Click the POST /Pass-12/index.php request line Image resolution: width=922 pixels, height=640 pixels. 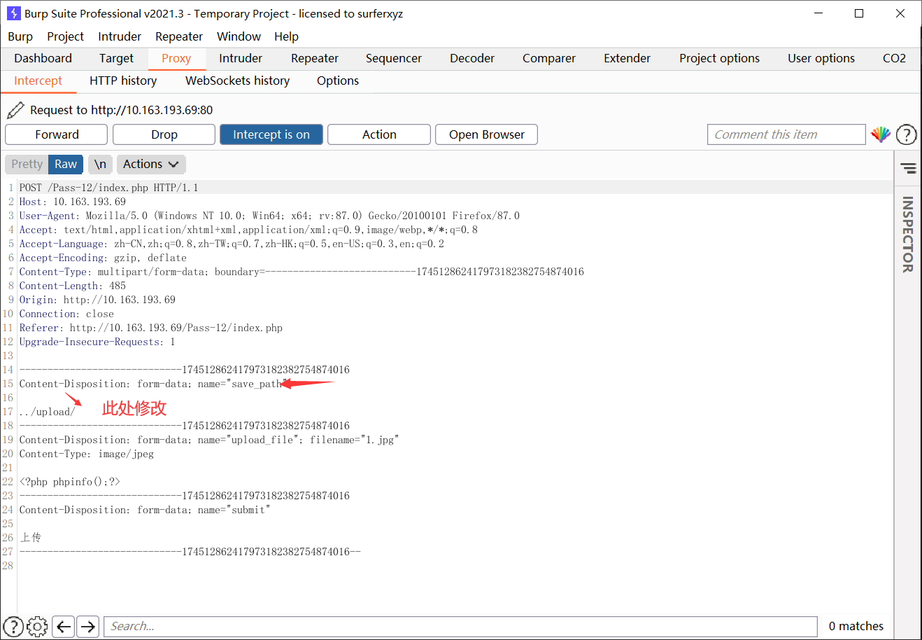coord(108,188)
